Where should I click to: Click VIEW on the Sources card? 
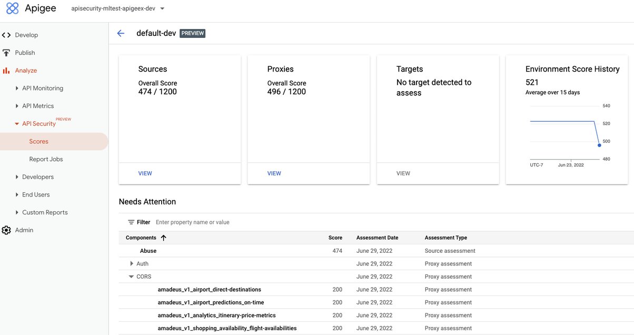(x=145, y=173)
